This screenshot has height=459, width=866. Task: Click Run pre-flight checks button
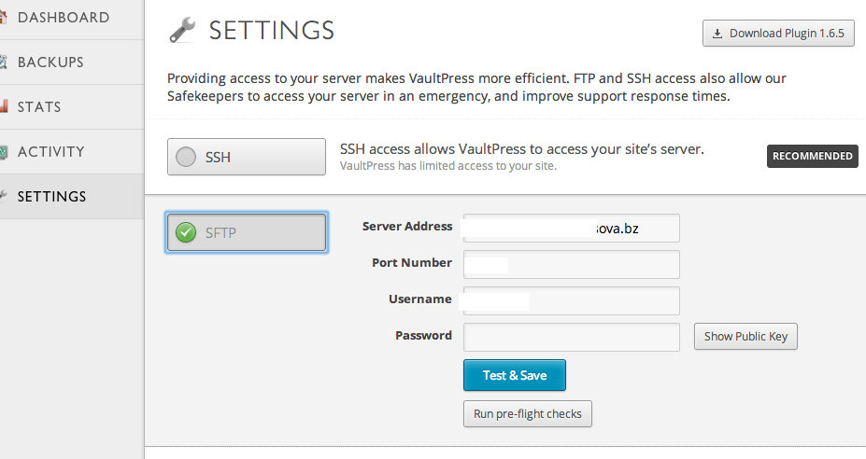tap(528, 414)
